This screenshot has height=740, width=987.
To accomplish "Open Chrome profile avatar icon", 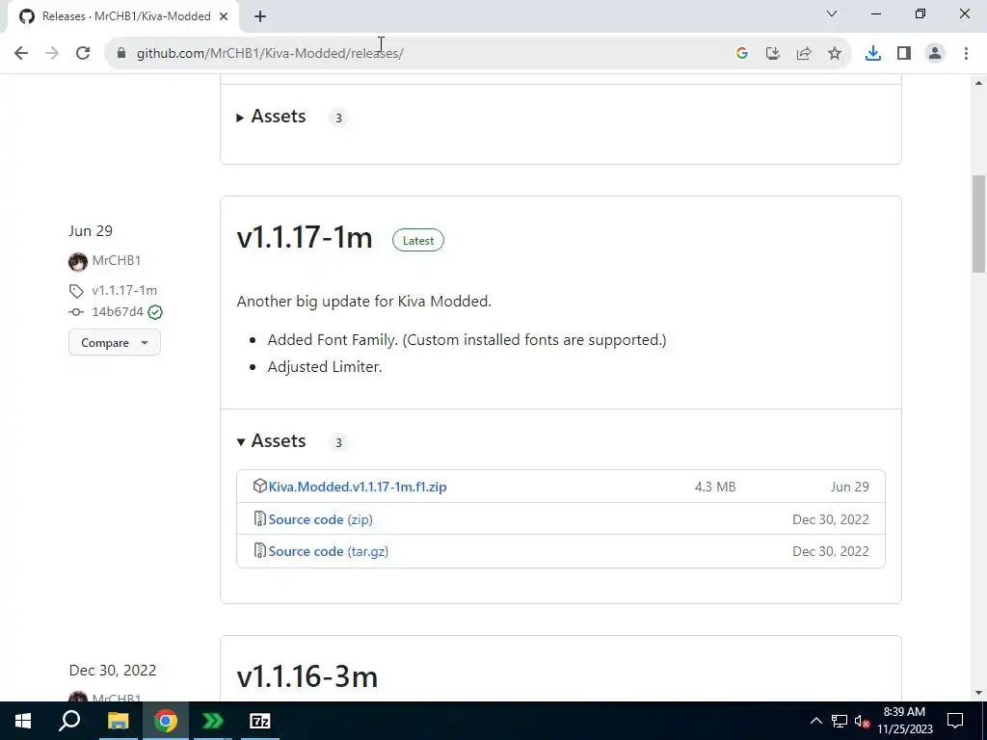I will click(935, 54).
